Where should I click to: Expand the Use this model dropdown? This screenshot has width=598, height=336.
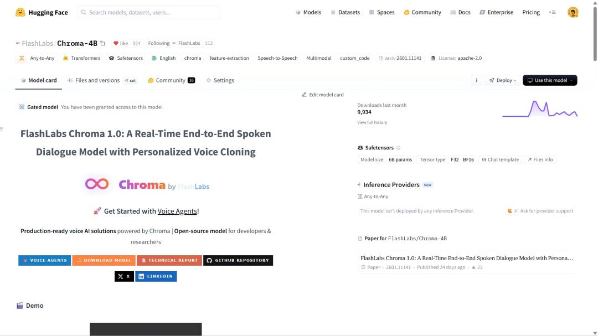[x=550, y=80]
